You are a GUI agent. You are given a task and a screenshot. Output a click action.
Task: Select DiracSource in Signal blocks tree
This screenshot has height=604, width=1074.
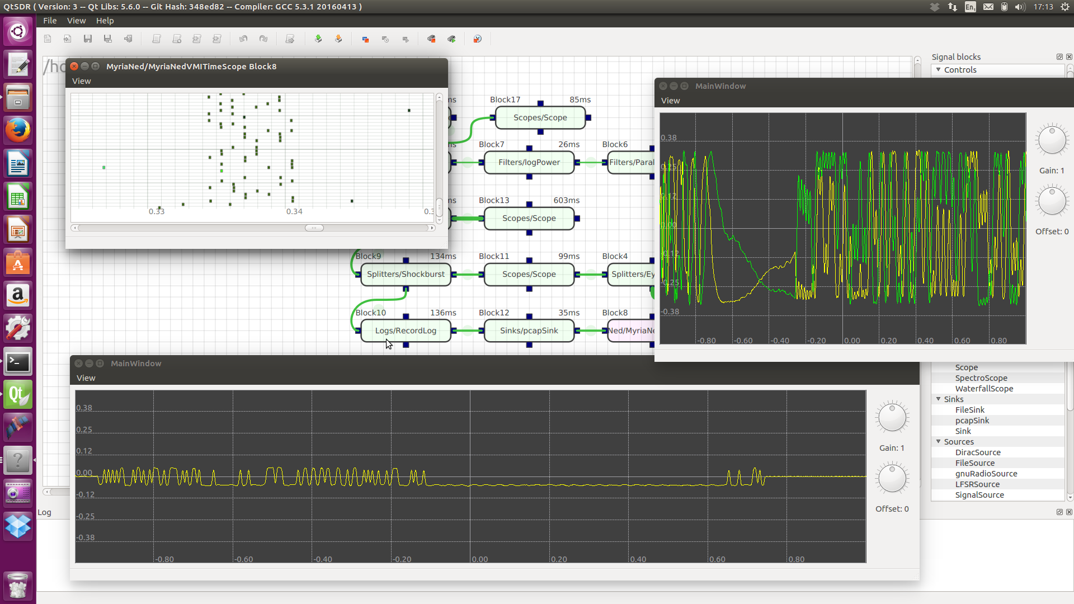click(977, 452)
